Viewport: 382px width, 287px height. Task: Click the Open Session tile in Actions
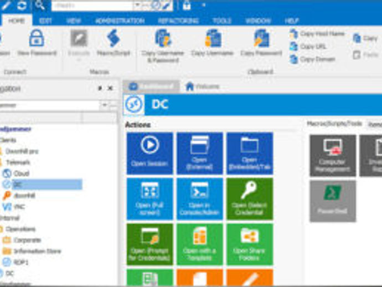pos(150,153)
